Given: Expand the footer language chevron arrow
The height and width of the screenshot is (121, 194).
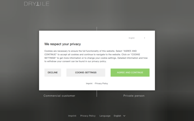Looking at the screenshot, I should coord(124,116).
